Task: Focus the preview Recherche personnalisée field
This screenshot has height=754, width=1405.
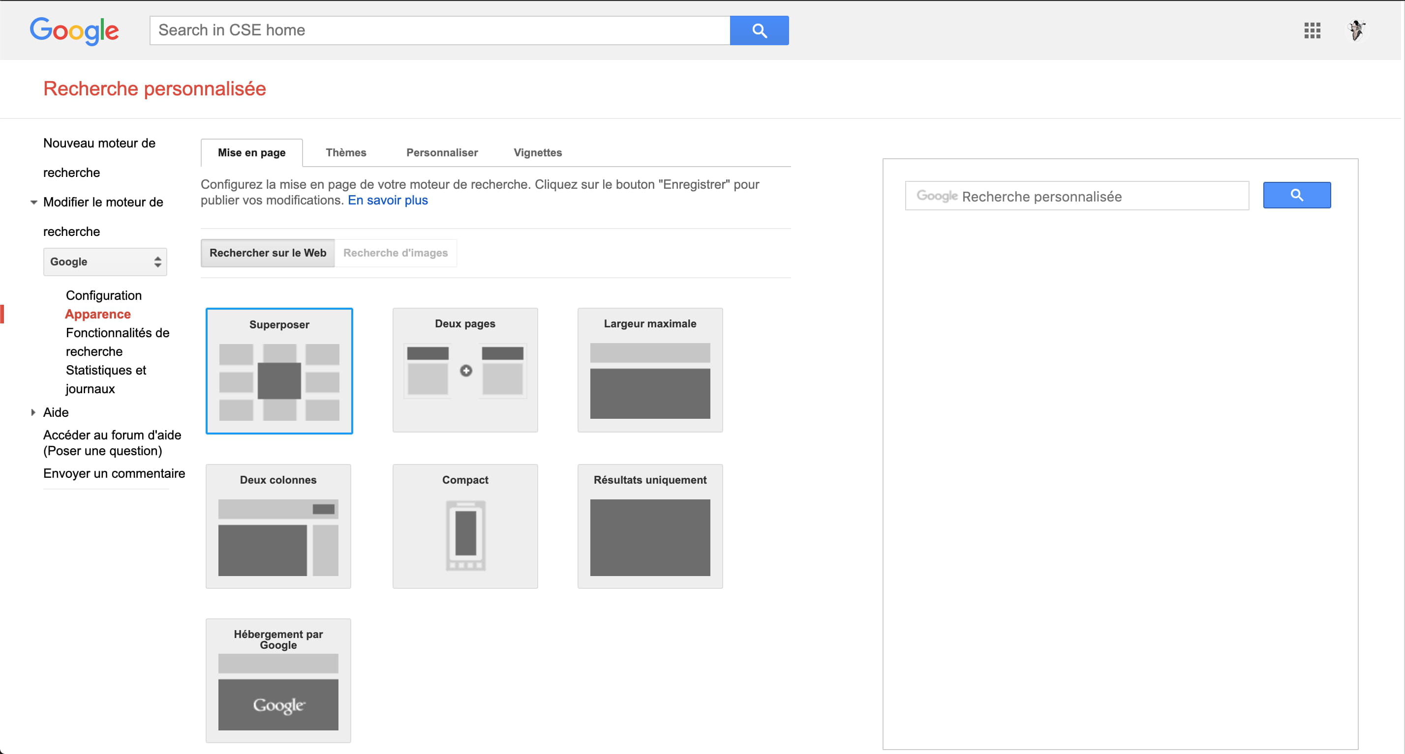Action: click(x=1077, y=196)
